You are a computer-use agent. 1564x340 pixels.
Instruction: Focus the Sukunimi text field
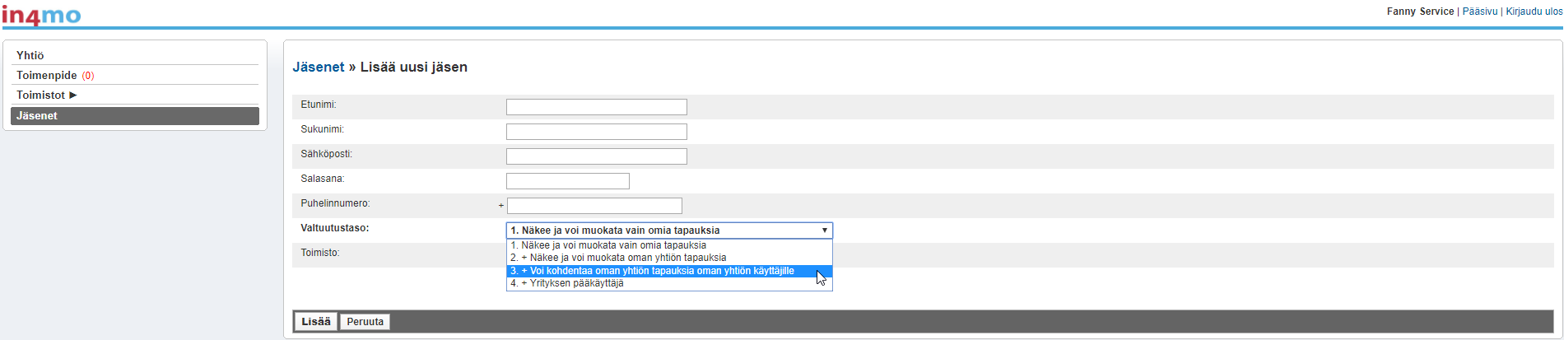(x=596, y=132)
